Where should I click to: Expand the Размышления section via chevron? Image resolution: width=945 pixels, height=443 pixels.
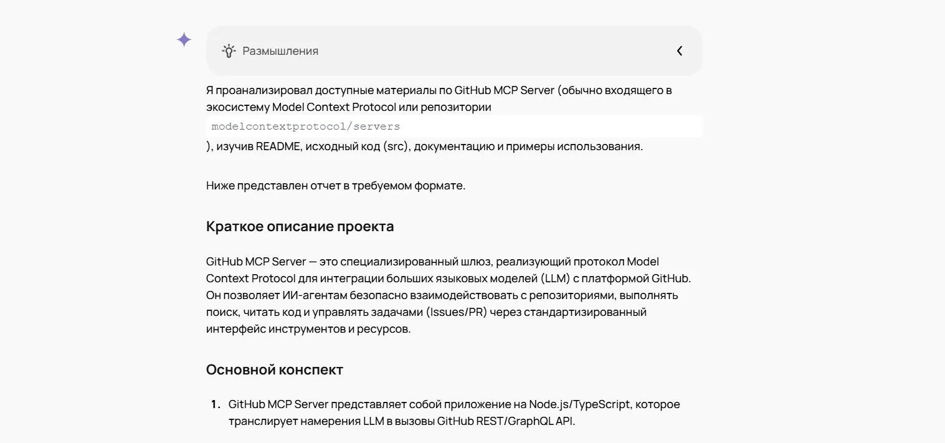coord(680,51)
